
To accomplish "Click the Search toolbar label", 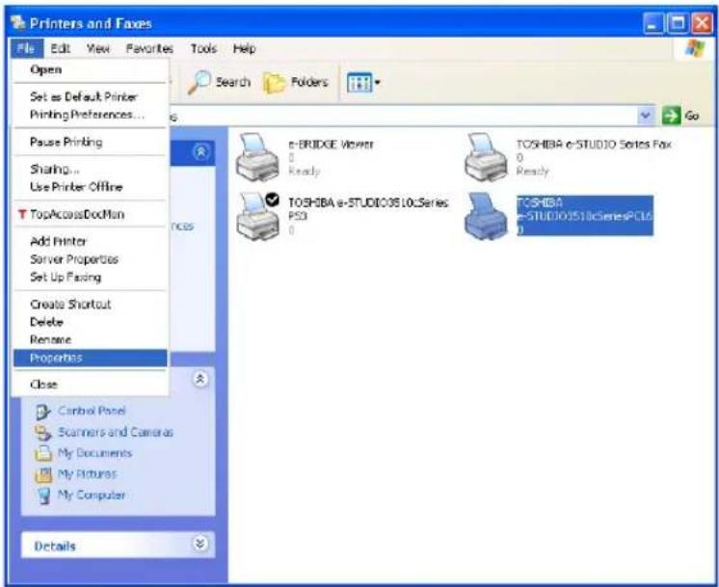I will 233,82.
